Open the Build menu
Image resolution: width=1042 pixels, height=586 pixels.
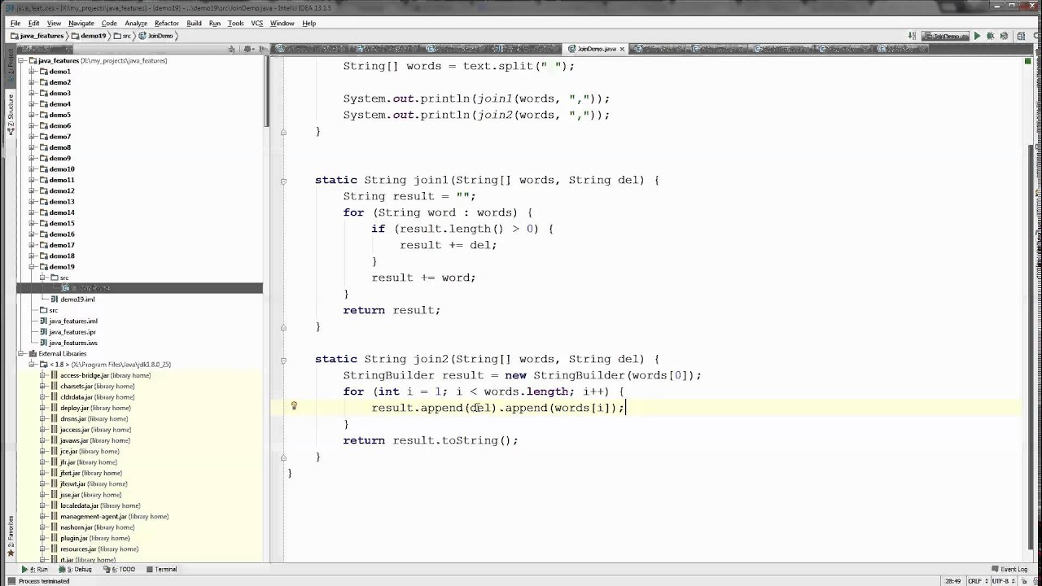(x=194, y=23)
